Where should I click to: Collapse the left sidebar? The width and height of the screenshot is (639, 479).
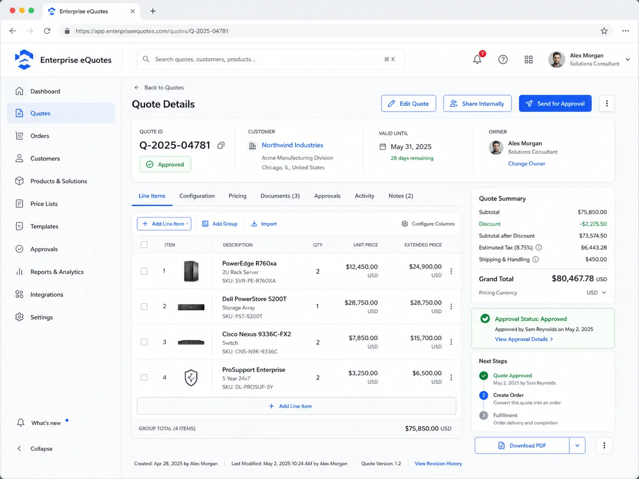[35, 449]
